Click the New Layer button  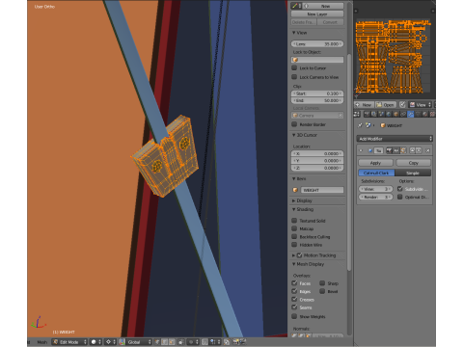(x=317, y=14)
